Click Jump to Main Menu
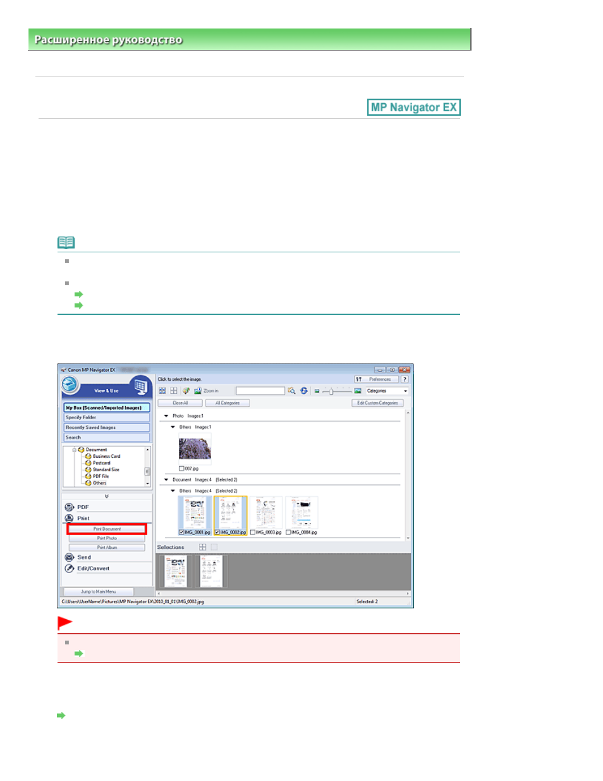Screen dimensions: 603x781 click(x=99, y=592)
